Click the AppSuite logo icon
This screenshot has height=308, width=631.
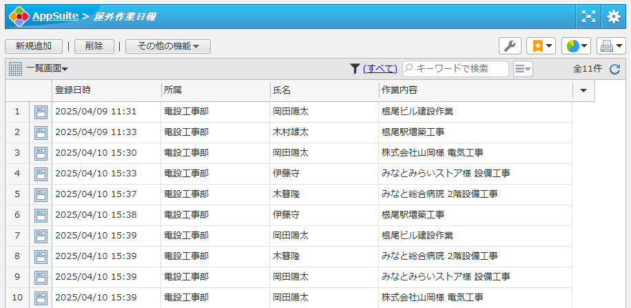point(19,16)
